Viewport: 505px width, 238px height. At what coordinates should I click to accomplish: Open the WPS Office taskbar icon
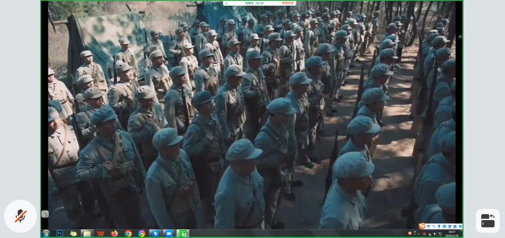(101, 234)
